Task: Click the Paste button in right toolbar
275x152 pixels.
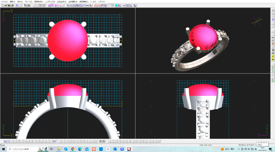Action: pyautogui.click(x=273, y=37)
